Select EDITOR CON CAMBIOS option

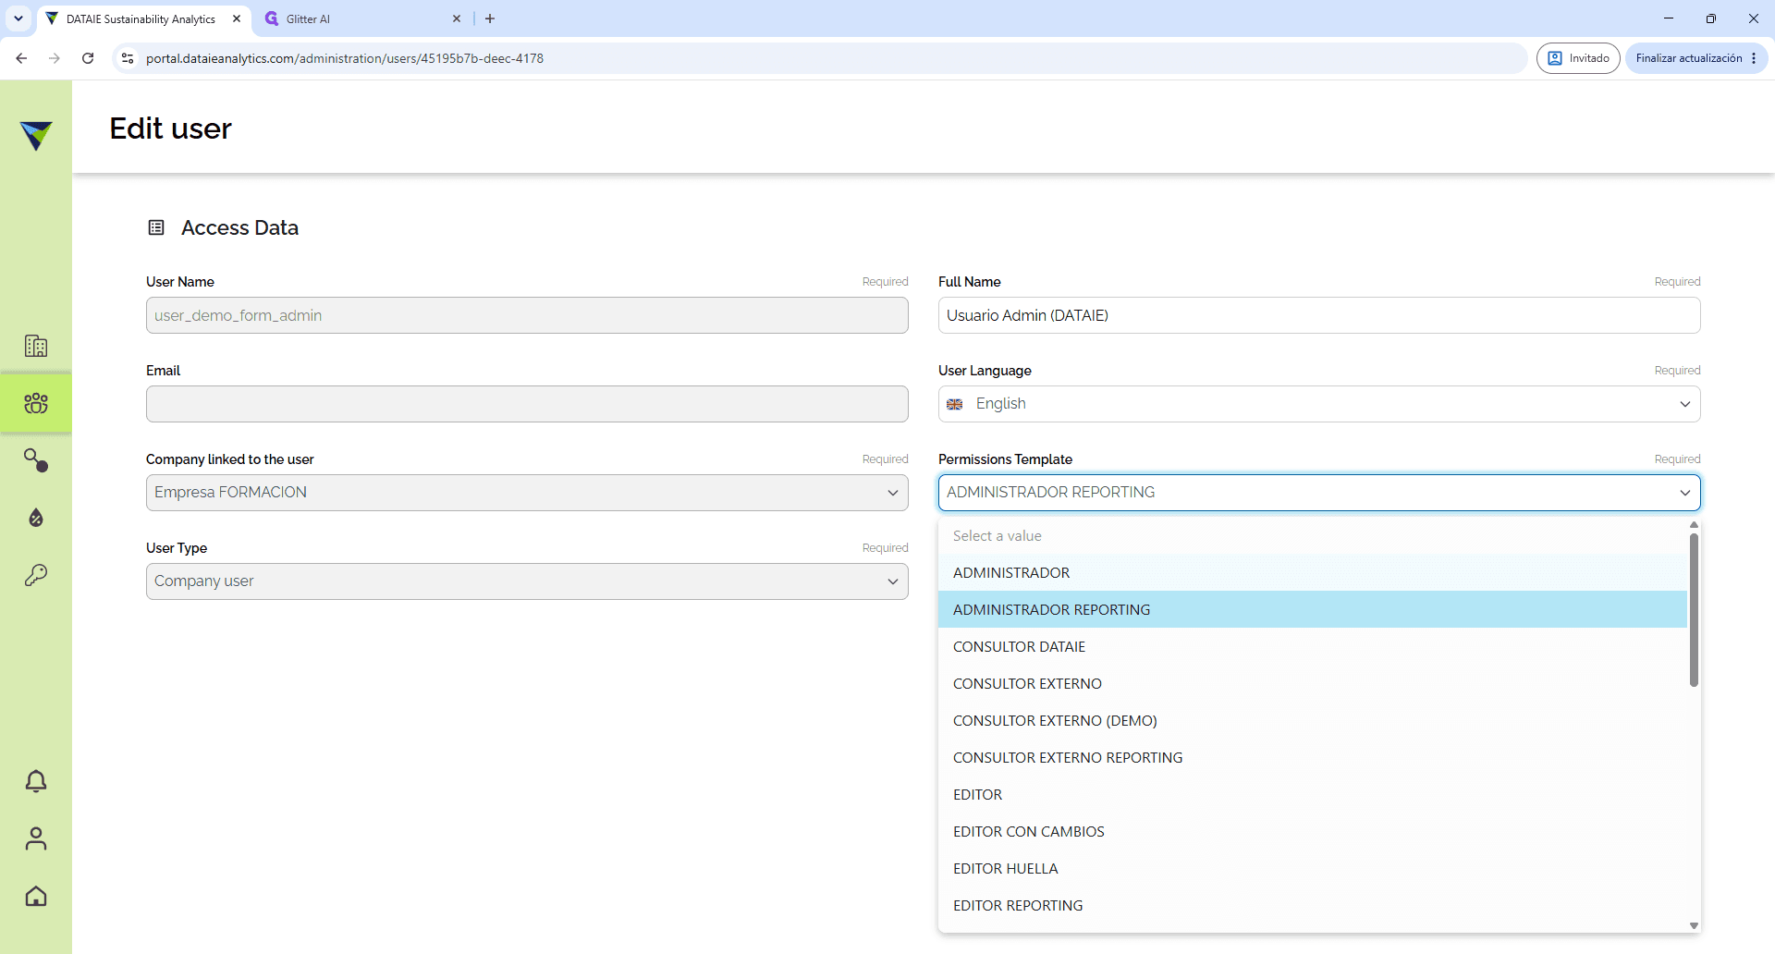click(x=1313, y=832)
